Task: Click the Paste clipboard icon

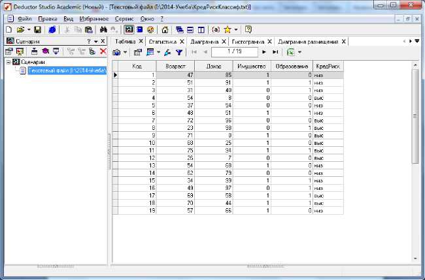Action: coord(88,29)
